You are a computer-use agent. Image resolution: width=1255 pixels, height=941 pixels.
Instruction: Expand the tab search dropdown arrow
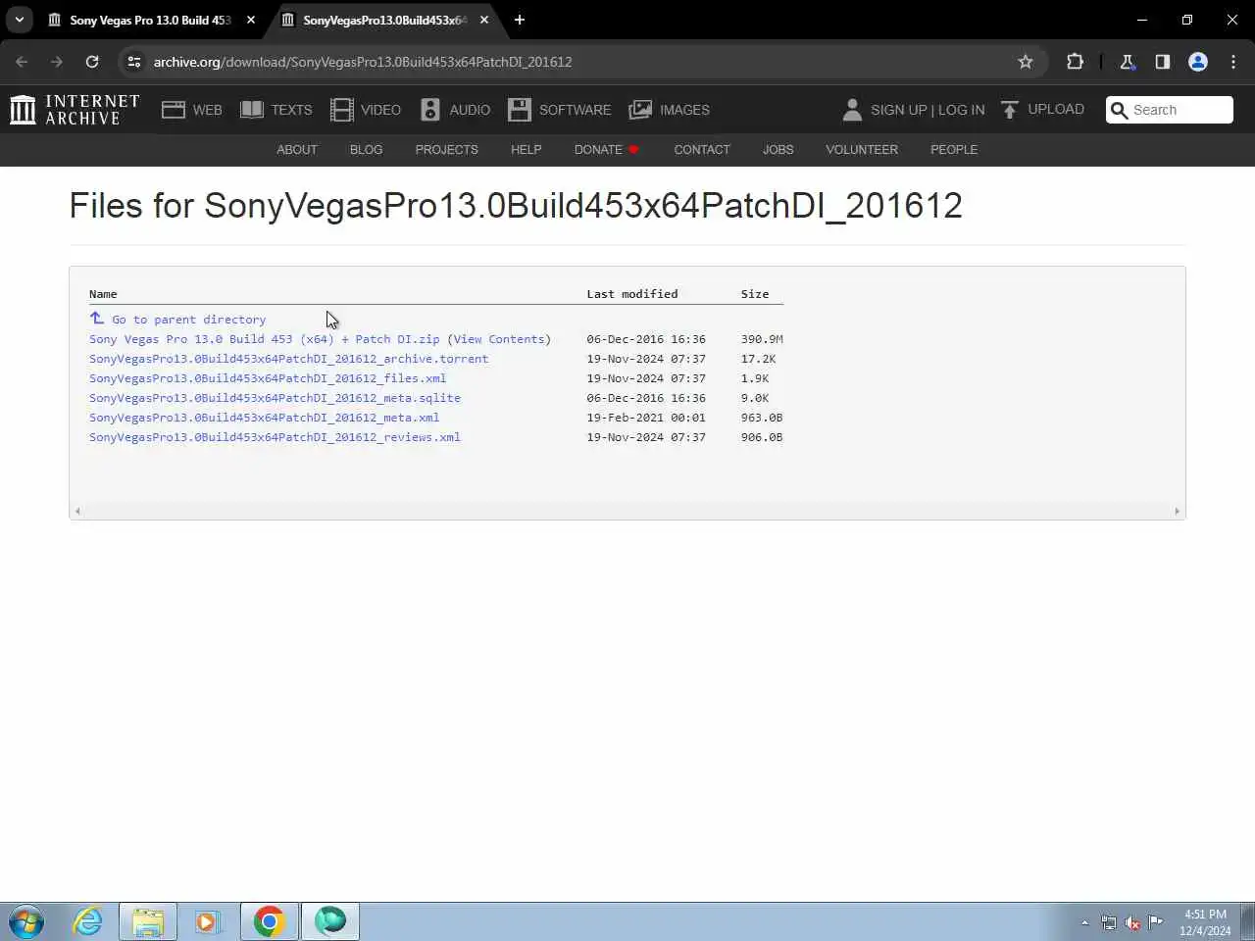coord(20,20)
